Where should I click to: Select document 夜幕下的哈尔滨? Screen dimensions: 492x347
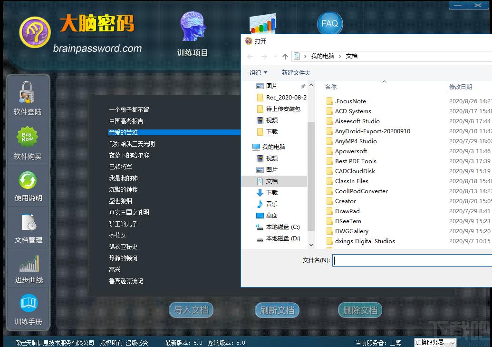129,155
